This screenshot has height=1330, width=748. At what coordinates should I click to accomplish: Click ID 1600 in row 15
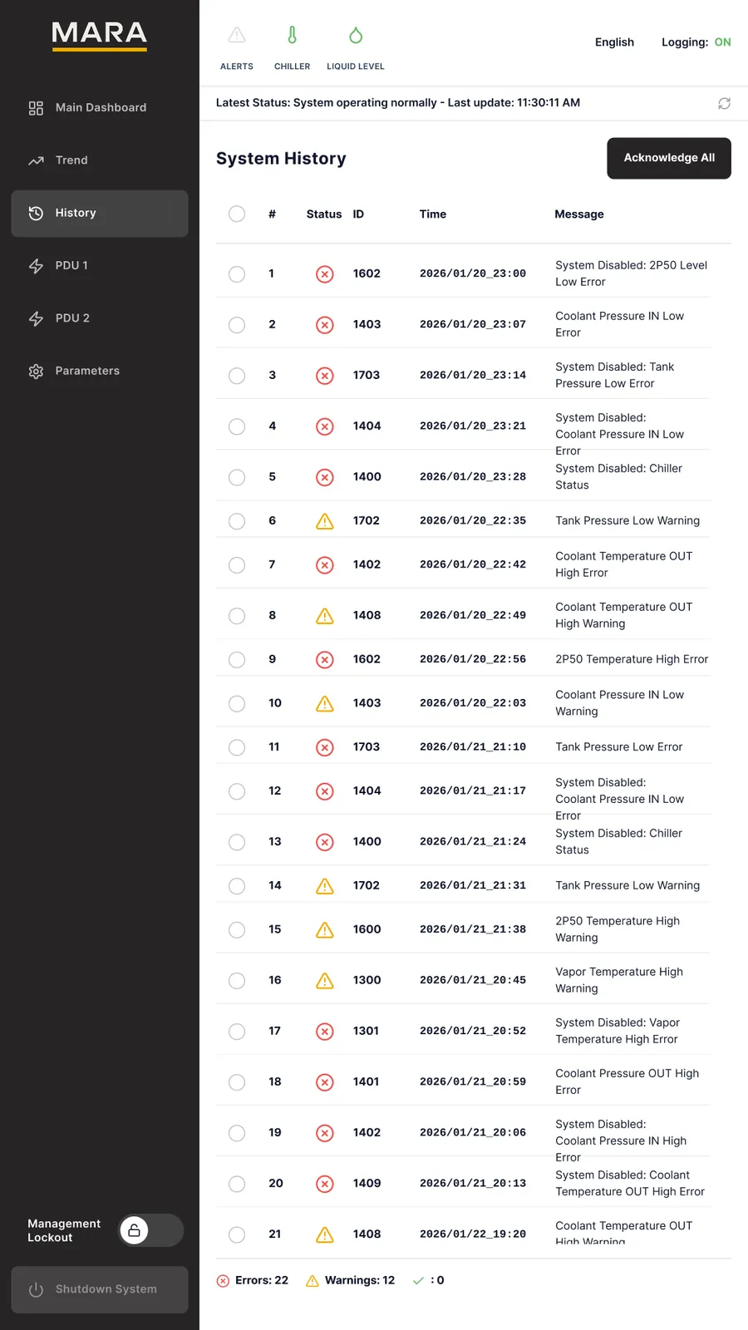tap(367, 930)
